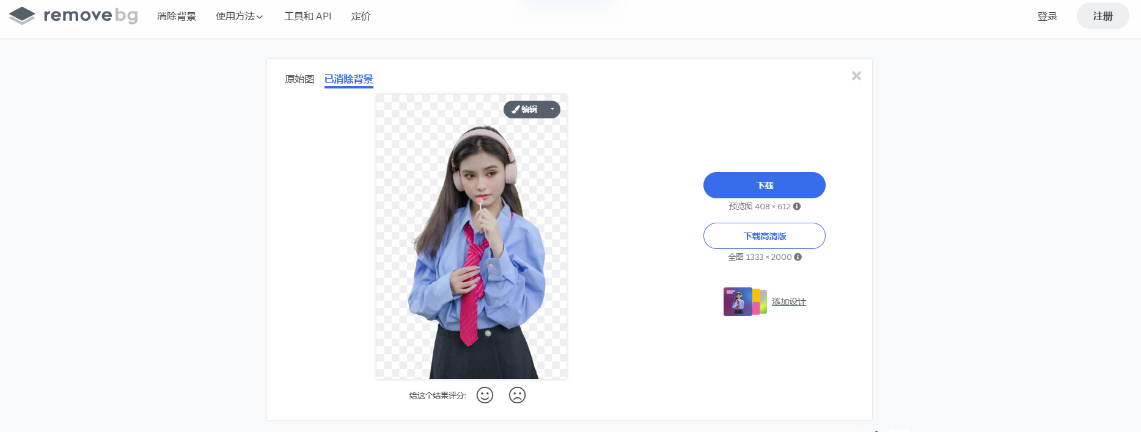Click the remove.bg logo
This screenshot has height=432, width=1141.
[x=73, y=16]
